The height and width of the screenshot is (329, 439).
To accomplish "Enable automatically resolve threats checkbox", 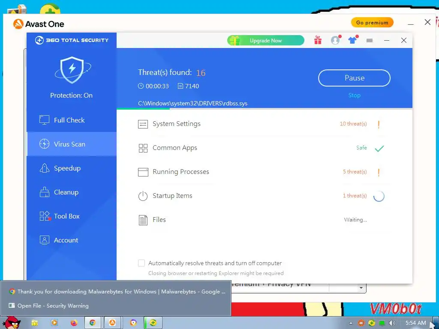I will [141, 263].
